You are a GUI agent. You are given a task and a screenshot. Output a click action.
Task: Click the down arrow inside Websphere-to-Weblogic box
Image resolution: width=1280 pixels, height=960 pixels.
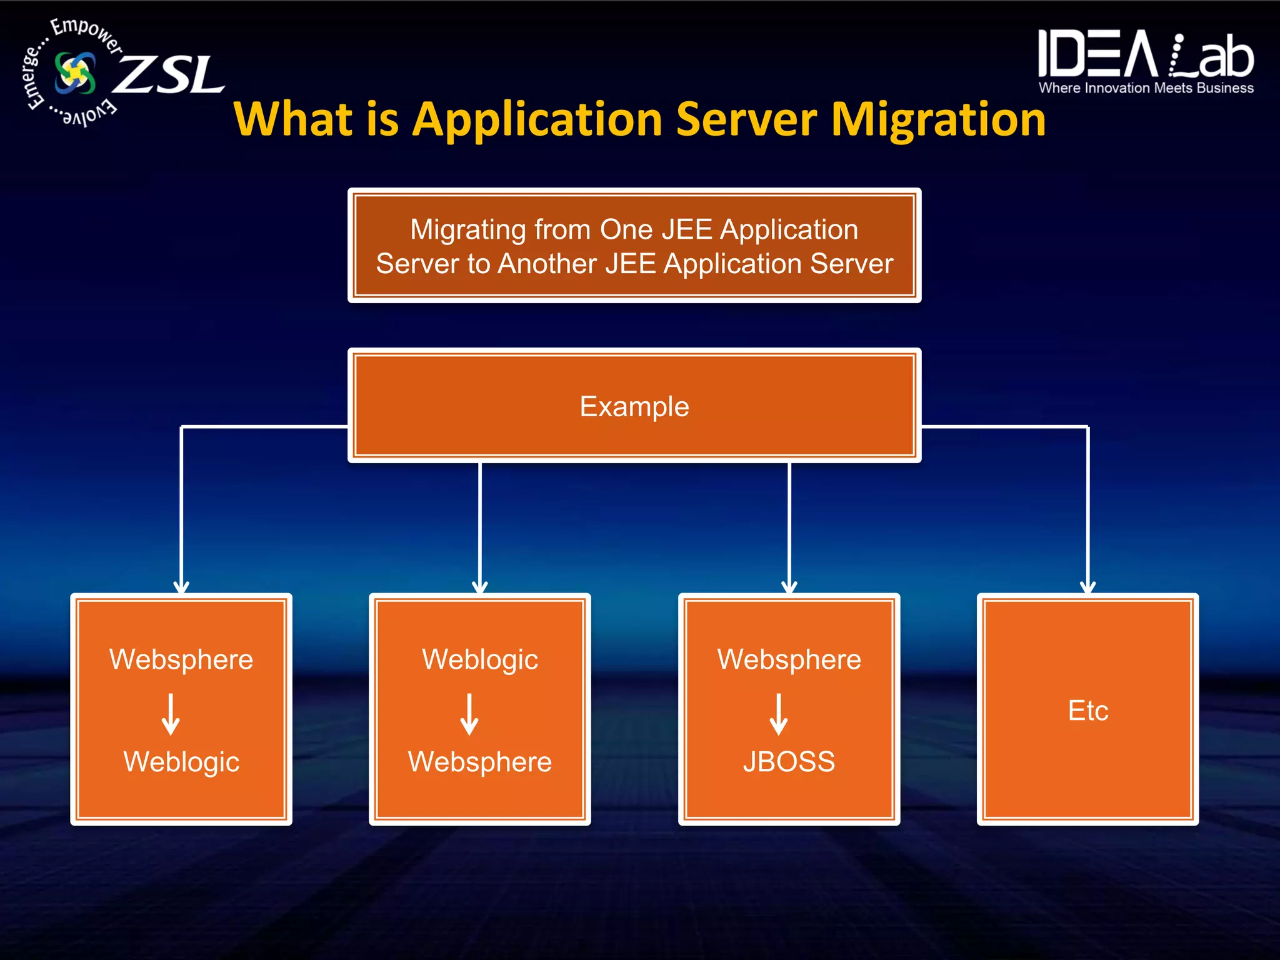[x=171, y=714]
